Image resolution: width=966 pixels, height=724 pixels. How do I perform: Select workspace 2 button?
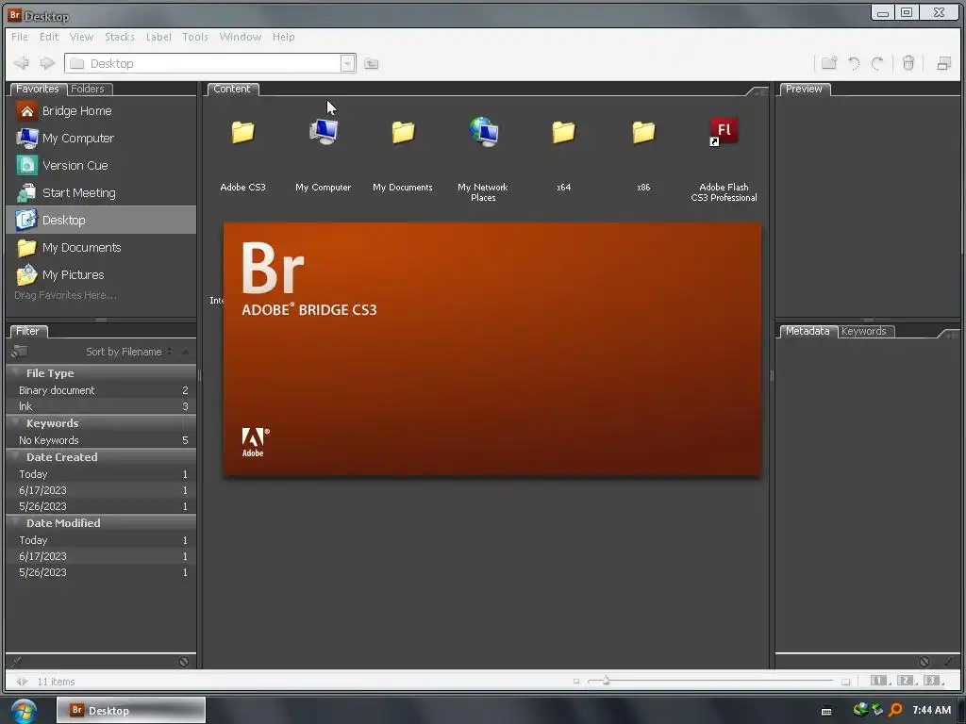click(x=907, y=681)
